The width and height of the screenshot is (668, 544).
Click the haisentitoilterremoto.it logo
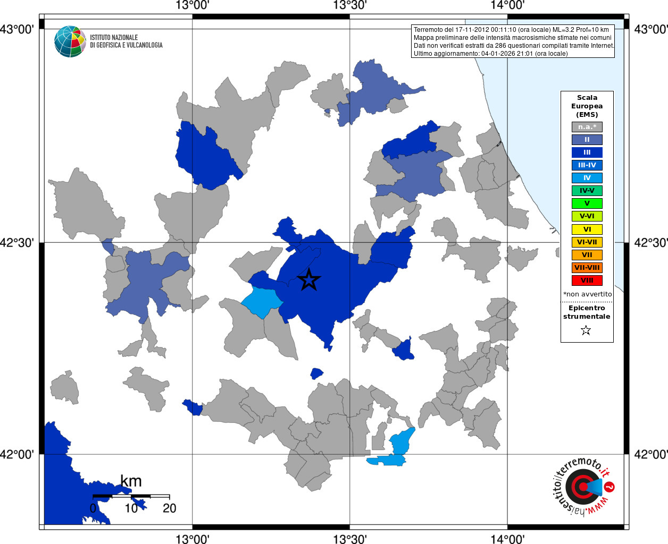pyautogui.click(x=584, y=487)
